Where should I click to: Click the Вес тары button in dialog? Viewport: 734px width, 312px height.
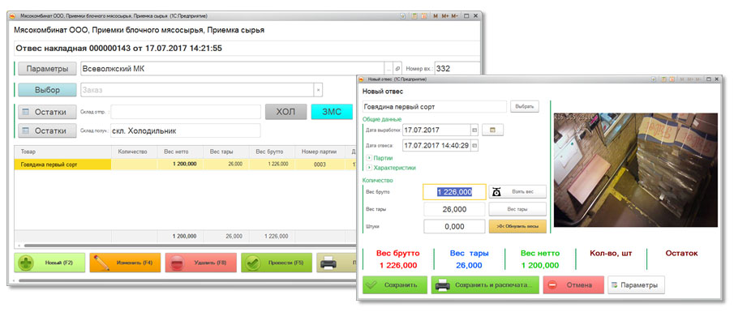(x=517, y=209)
